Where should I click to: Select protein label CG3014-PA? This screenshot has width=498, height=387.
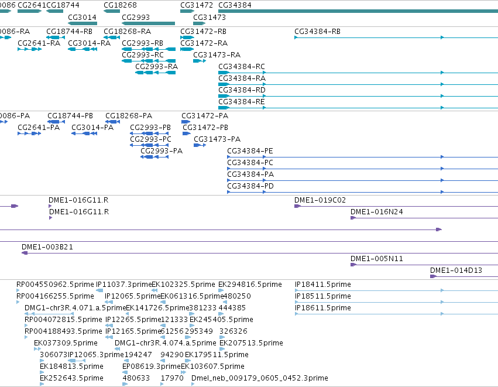click(92, 128)
